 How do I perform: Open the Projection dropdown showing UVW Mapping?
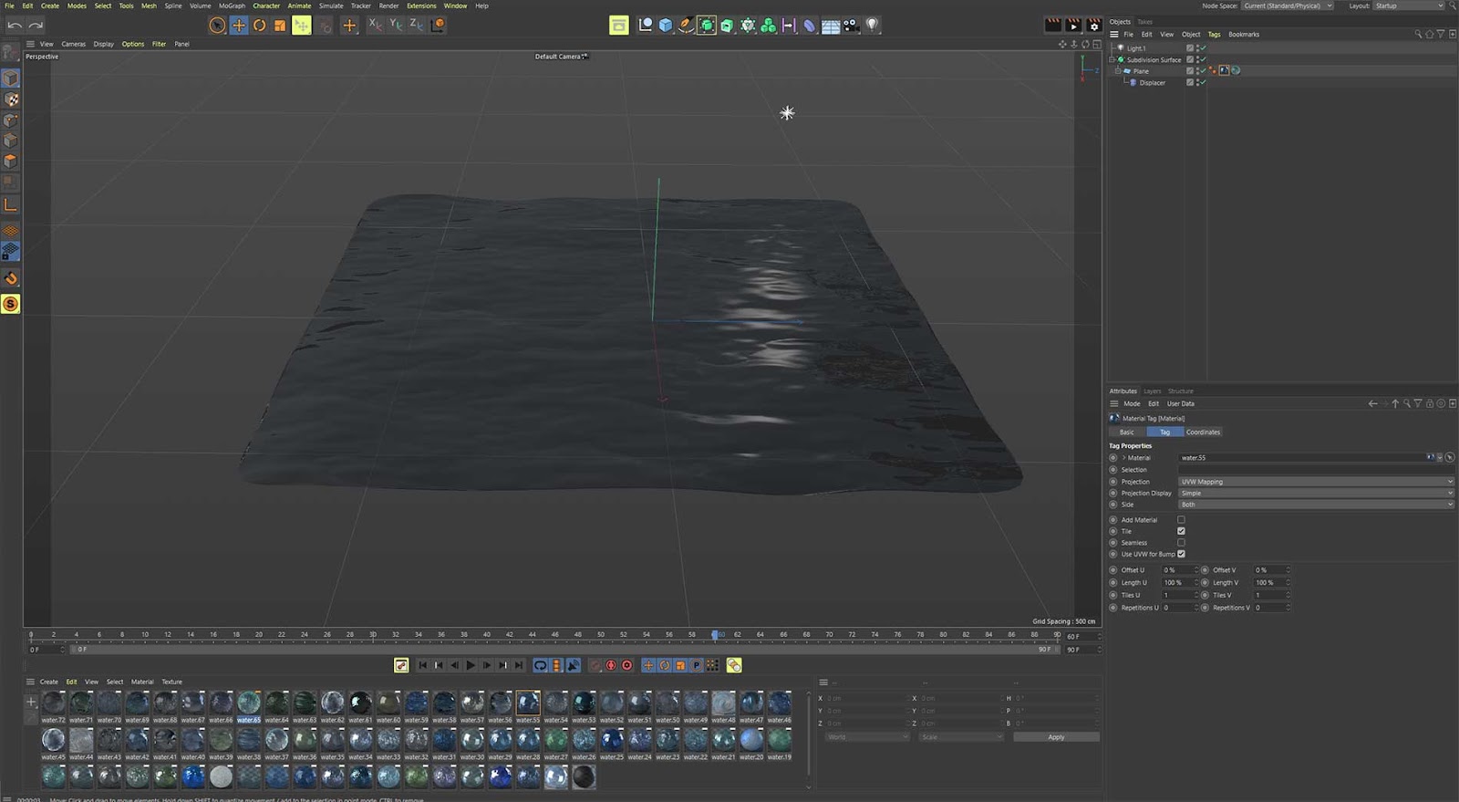[x=1315, y=482]
